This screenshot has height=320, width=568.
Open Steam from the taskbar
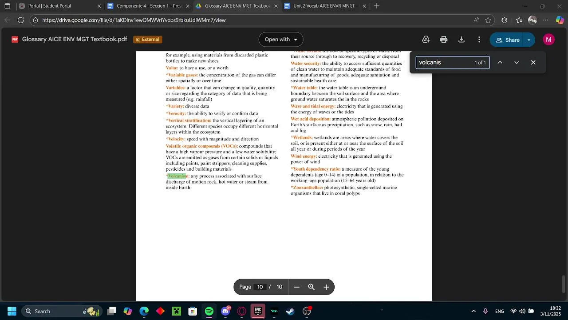pos(290,311)
